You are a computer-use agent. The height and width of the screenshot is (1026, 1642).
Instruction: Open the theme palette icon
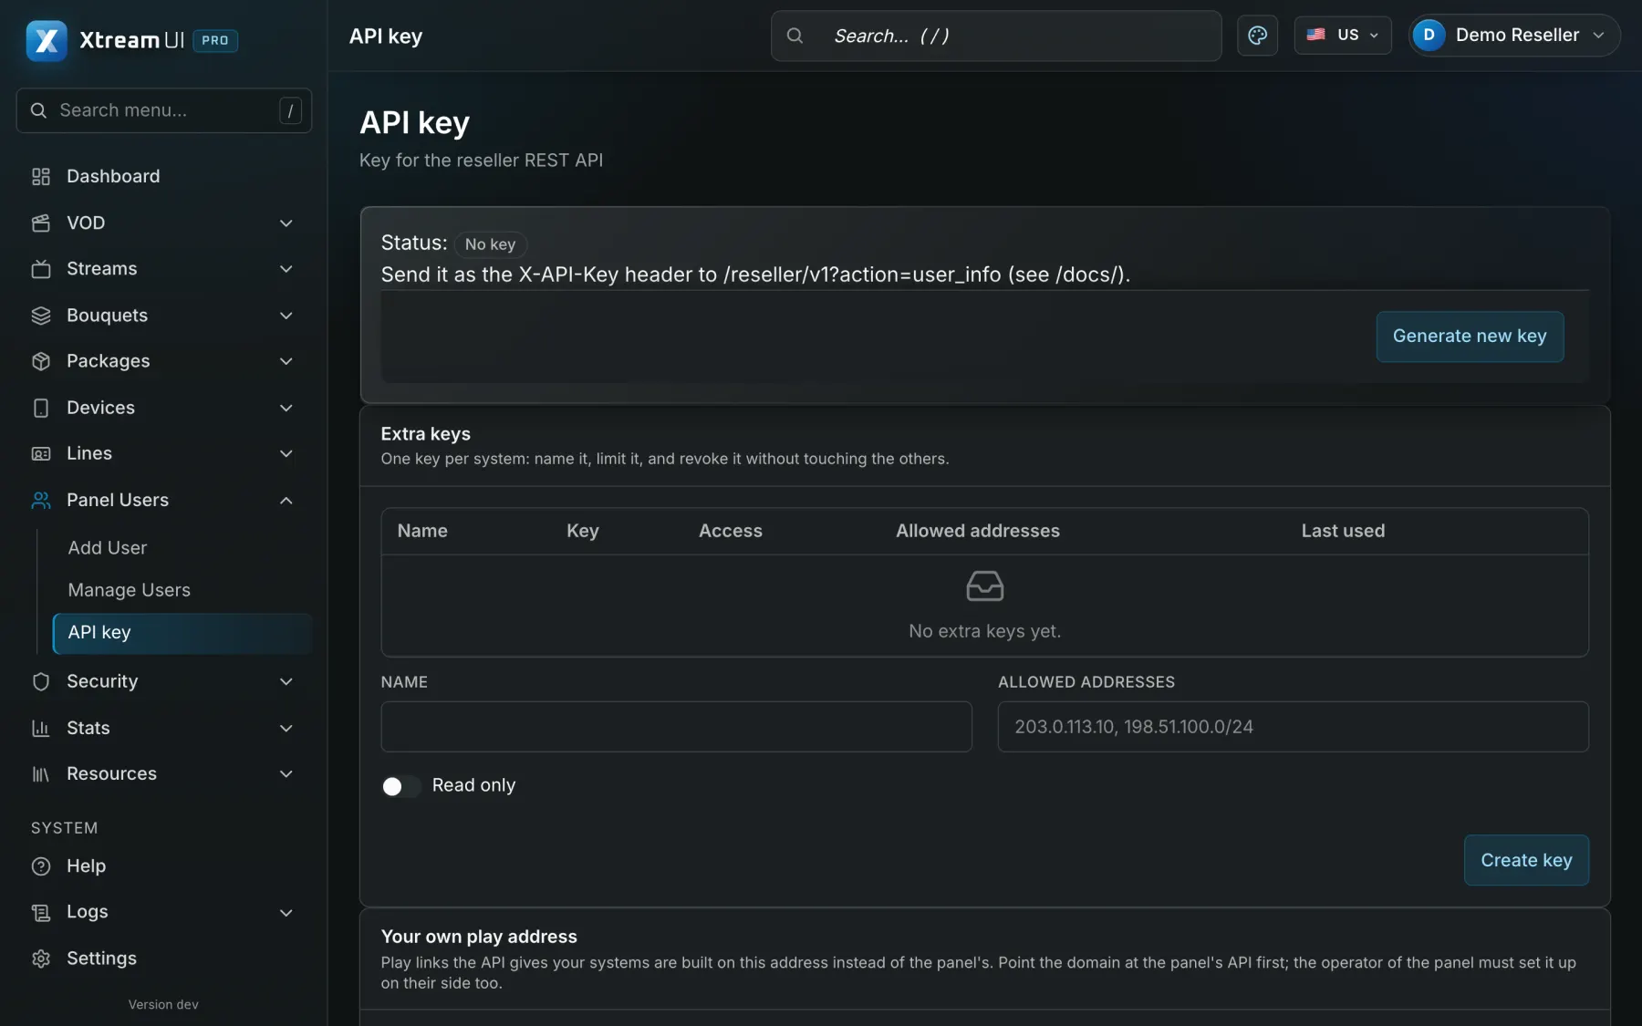(1257, 36)
